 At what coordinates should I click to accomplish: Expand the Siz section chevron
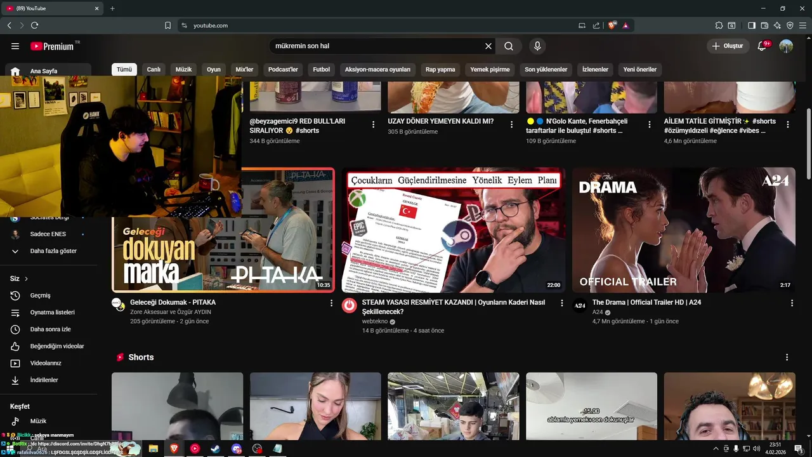pos(26,279)
